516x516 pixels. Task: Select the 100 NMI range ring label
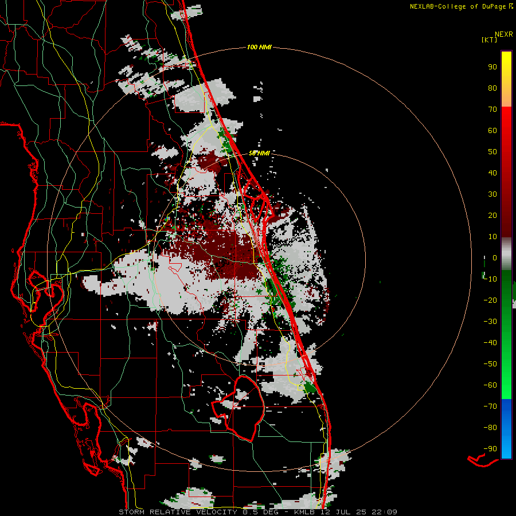pyautogui.click(x=259, y=48)
